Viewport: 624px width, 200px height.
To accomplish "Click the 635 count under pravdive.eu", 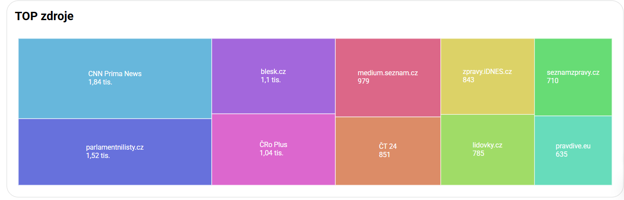I will [562, 154].
